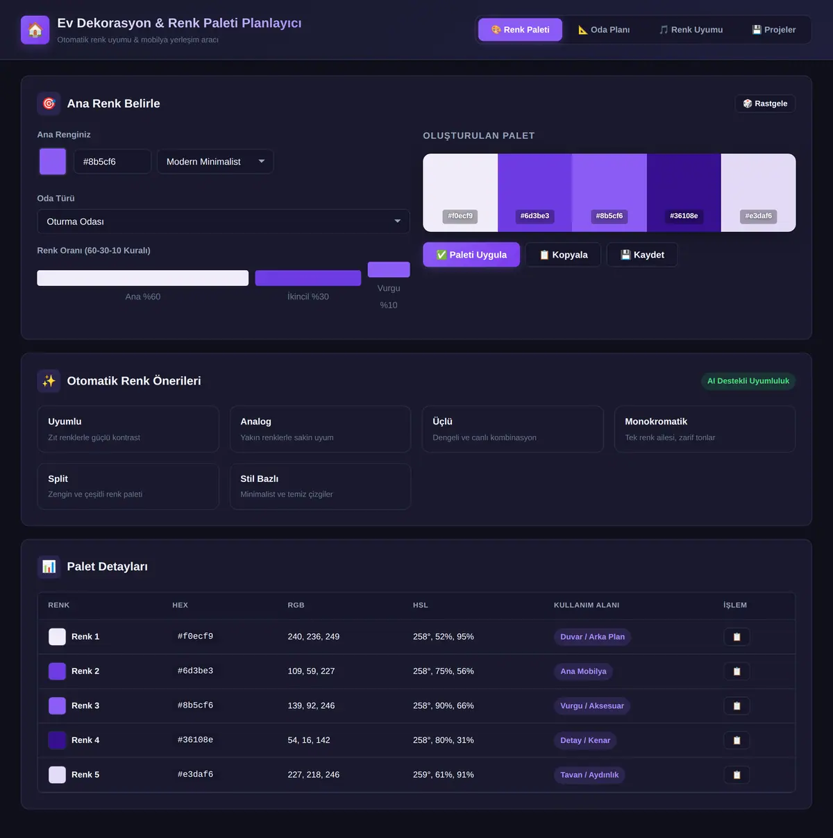Click the house app logo icon
Image resolution: width=833 pixels, height=838 pixels.
(x=35, y=30)
